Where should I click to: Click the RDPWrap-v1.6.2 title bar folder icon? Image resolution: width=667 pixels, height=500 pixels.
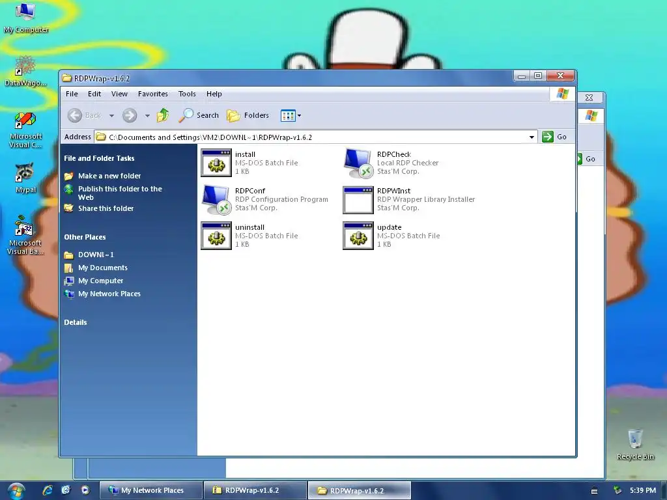[x=67, y=78]
